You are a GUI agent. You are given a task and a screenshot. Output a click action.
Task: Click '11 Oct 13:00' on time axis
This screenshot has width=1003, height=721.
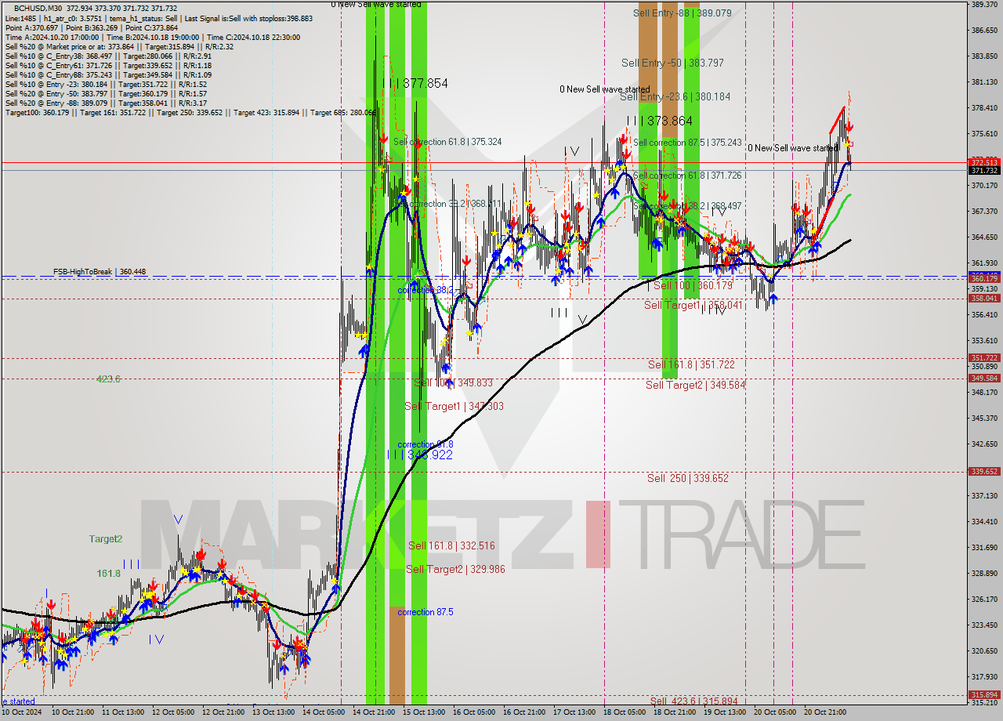point(125,712)
